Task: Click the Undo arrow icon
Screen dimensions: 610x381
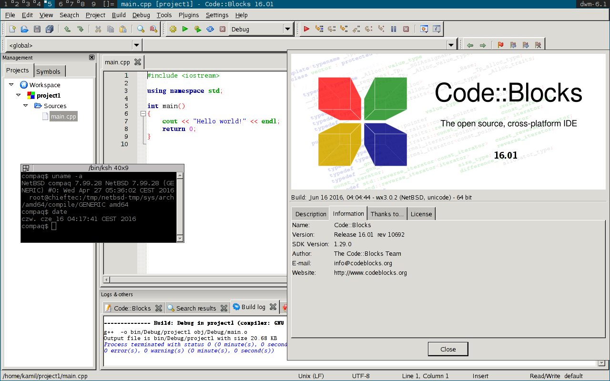Action: (x=68, y=29)
